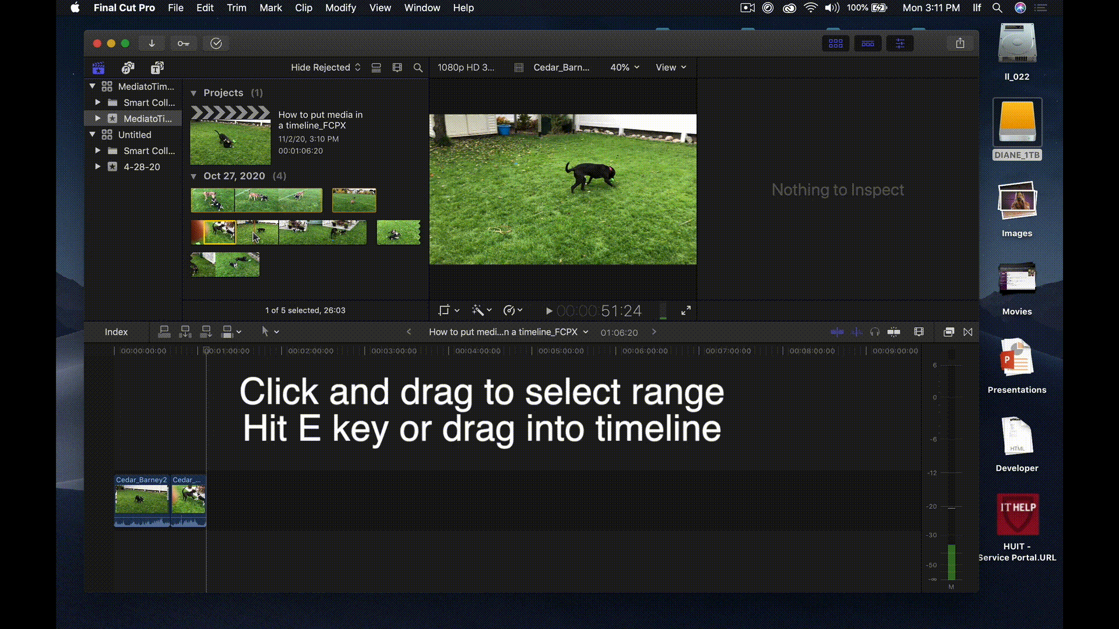Click the 'How to put media in a timeline_FCPX' title
The image size is (1119, 629).
tap(321, 120)
